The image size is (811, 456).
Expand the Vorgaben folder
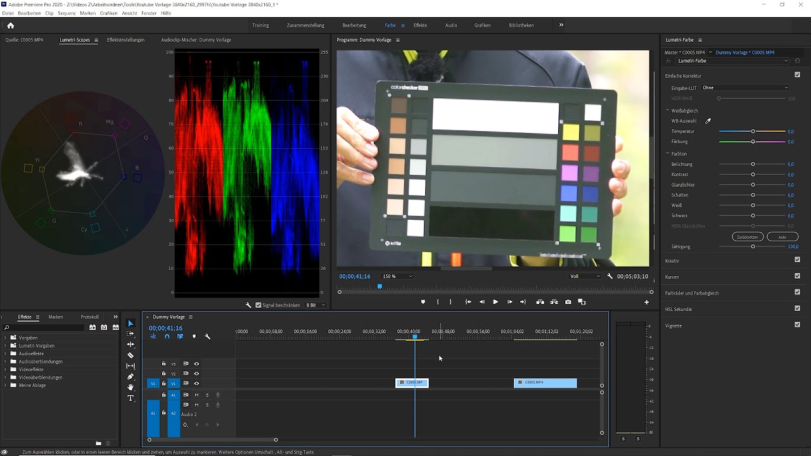pyautogui.click(x=5, y=338)
